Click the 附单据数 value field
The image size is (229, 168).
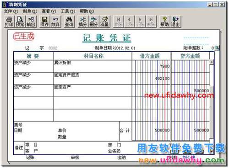point(213,48)
